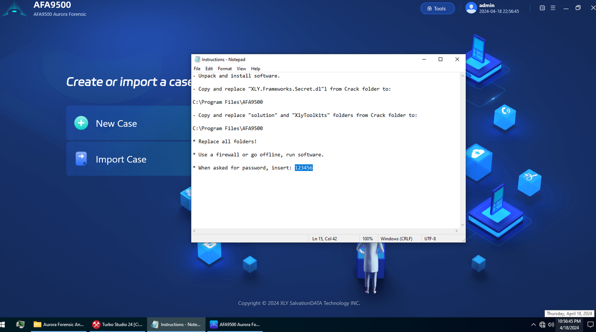Click the 100% zoom status in Notepad
This screenshot has height=332, width=596.
point(367,238)
